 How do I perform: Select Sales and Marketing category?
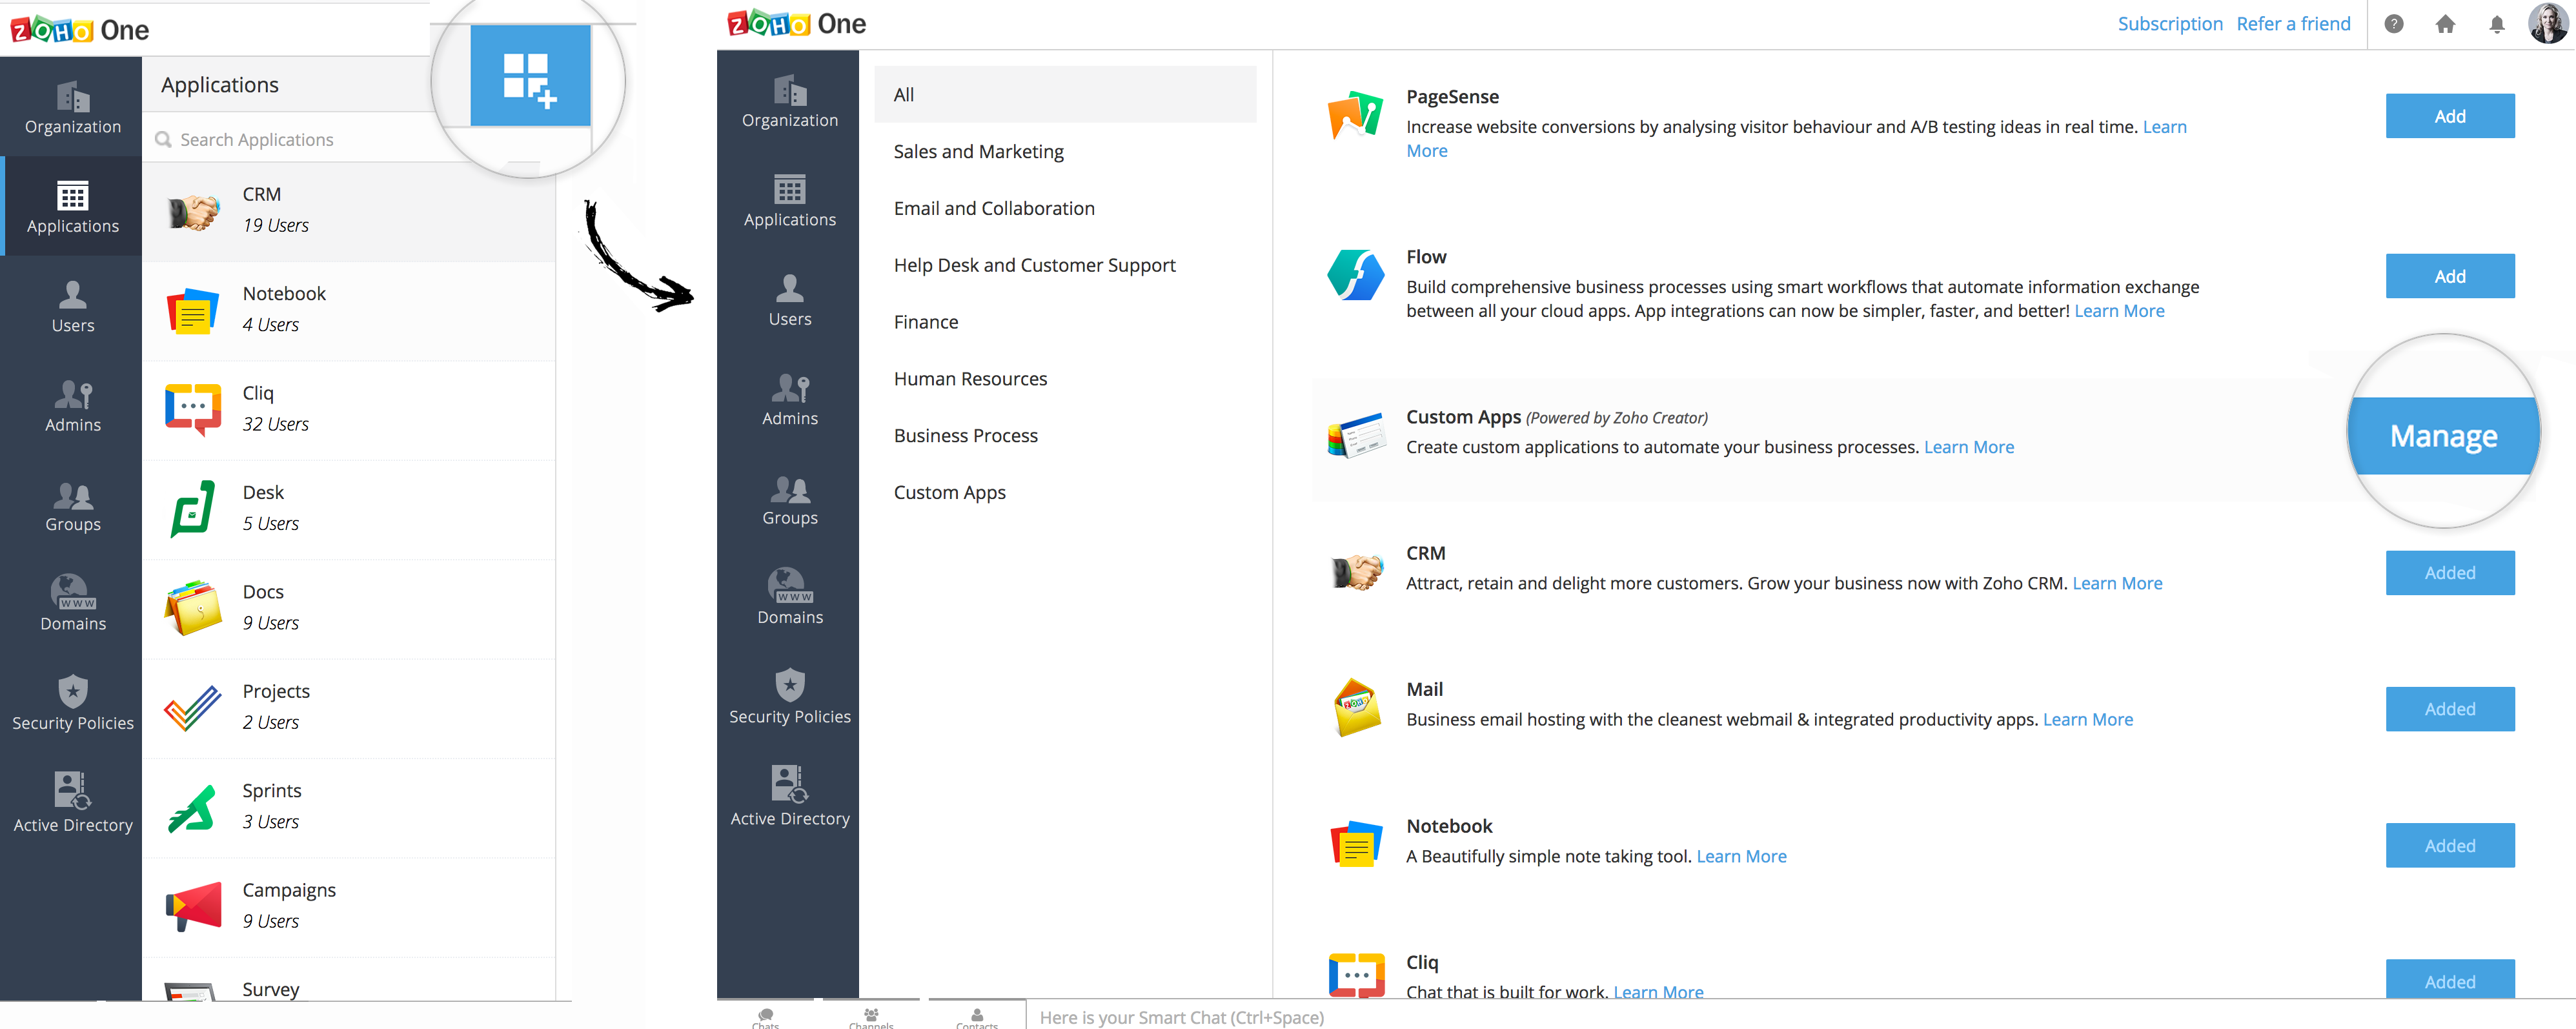point(978,152)
